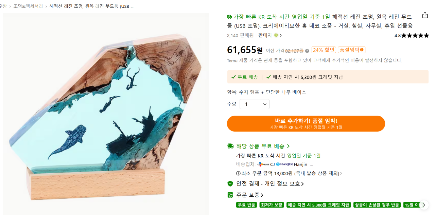Open the 수량 quantity dropdown

pos(255,104)
